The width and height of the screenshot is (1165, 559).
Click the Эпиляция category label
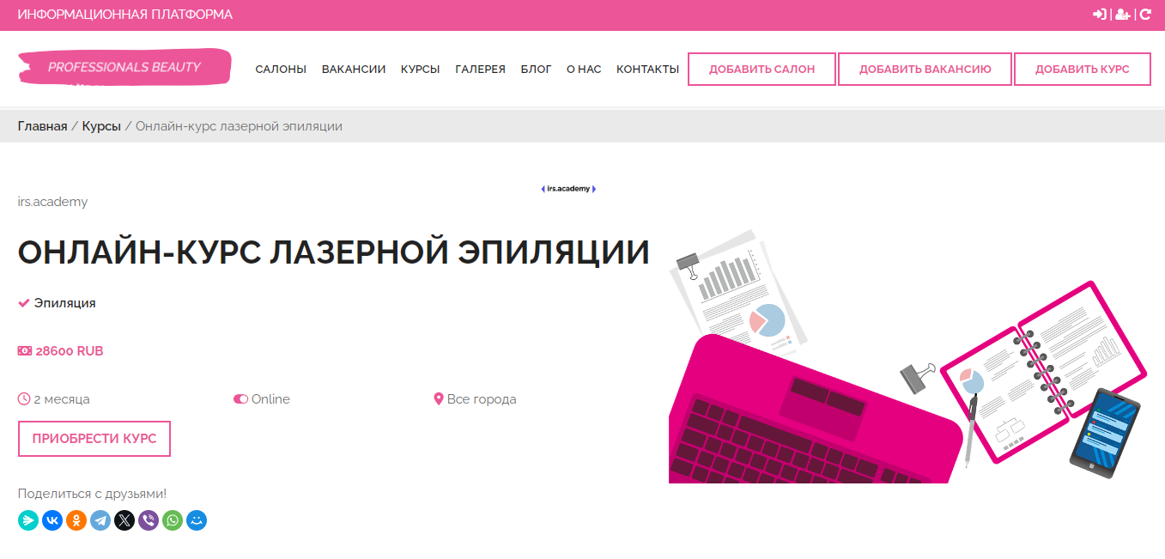65,303
